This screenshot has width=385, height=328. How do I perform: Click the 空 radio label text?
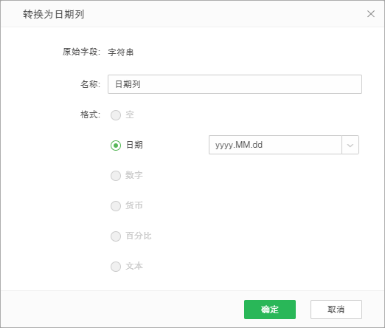[x=130, y=115]
